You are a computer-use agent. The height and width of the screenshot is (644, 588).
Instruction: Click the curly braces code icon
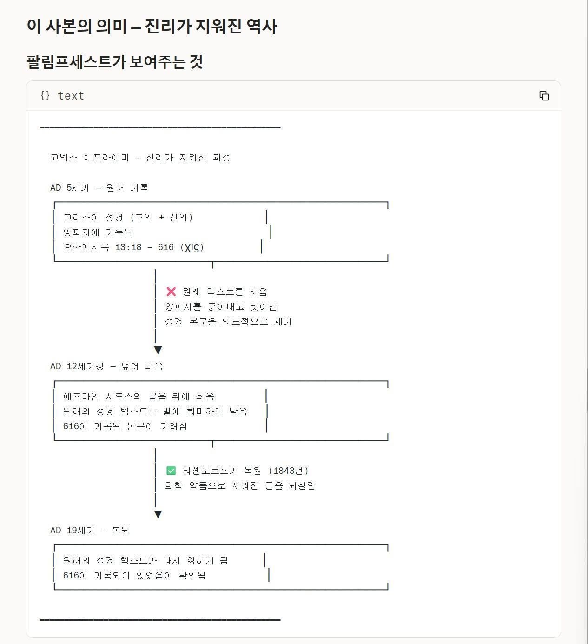tap(45, 96)
